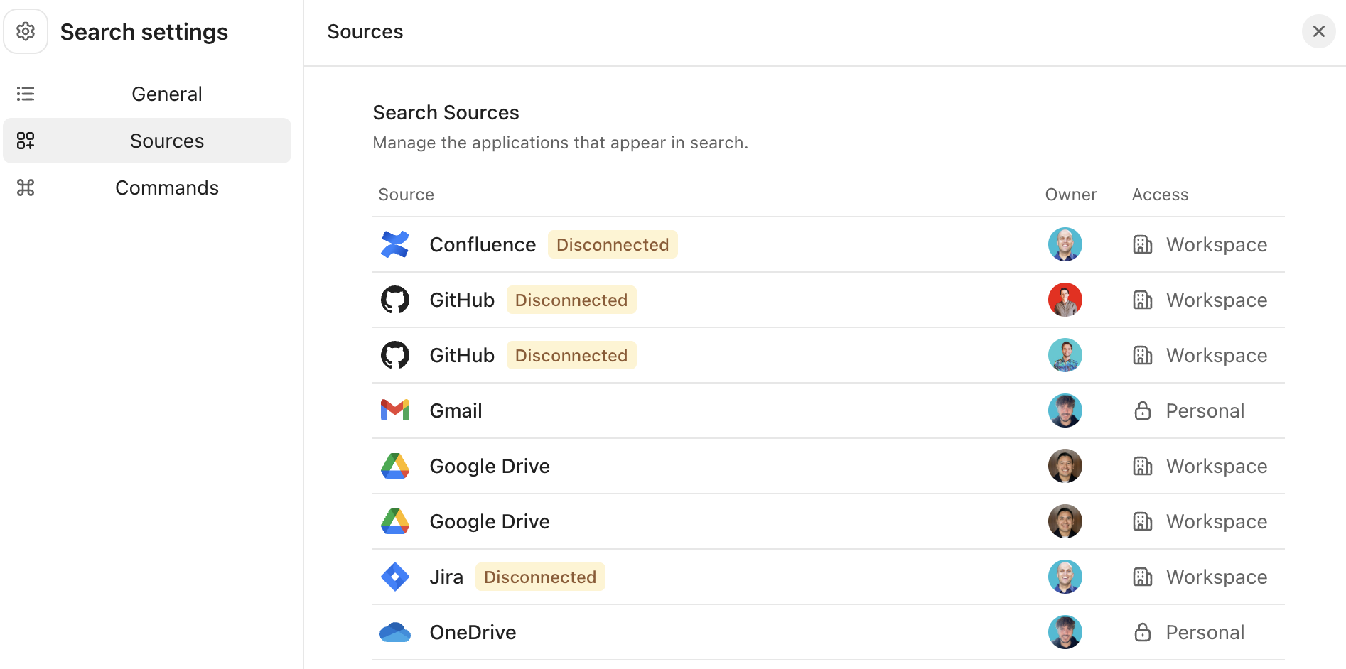This screenshot has height=669, width=1346.
Task: Click the Jira logo icon
Action: click(x=395, y=577)
